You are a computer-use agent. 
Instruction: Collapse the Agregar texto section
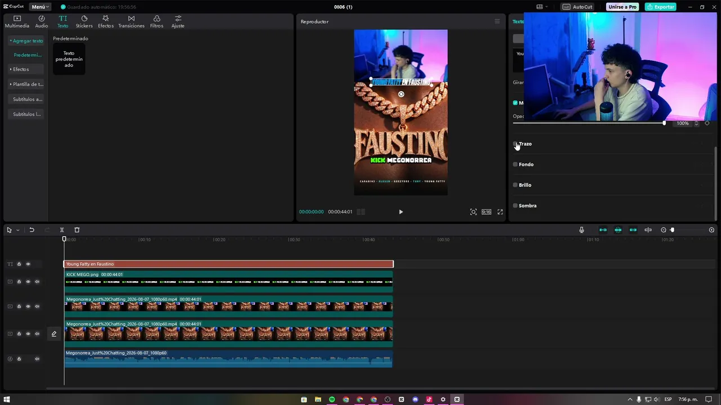(x=26, y=41)
